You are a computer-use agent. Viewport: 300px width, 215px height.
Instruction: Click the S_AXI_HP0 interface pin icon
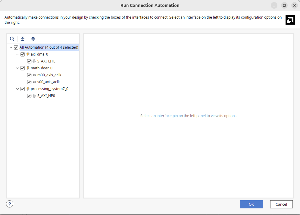(34, 96)
